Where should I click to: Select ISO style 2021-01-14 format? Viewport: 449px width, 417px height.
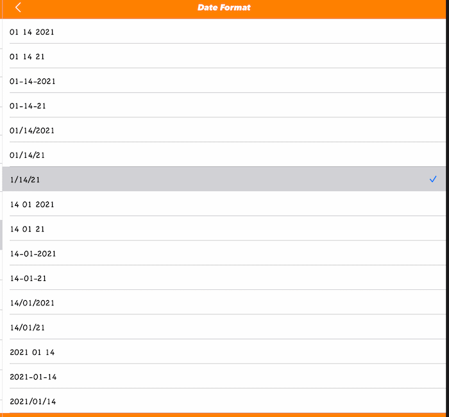(224, 377)
